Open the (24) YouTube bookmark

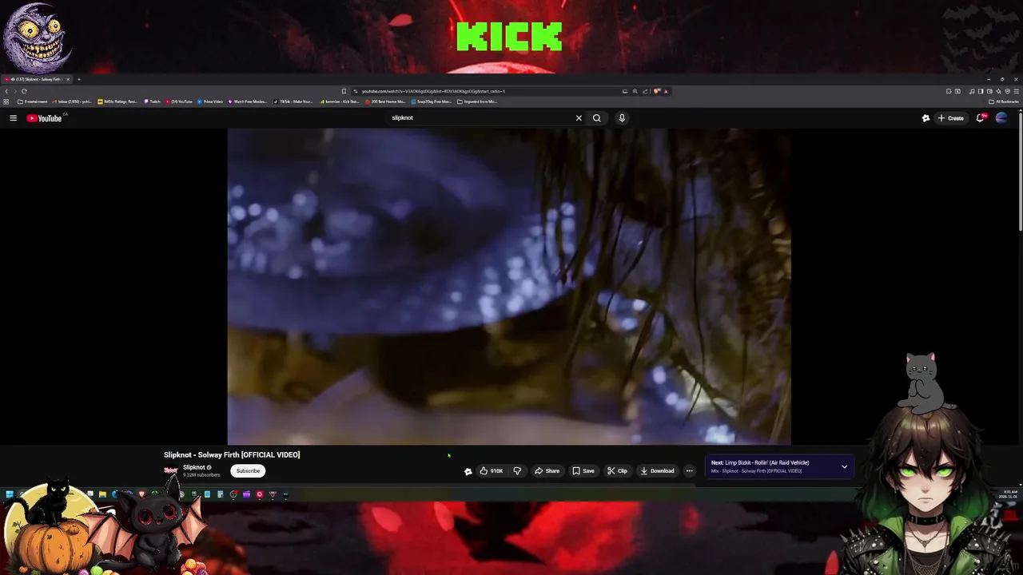coord(179,101)
